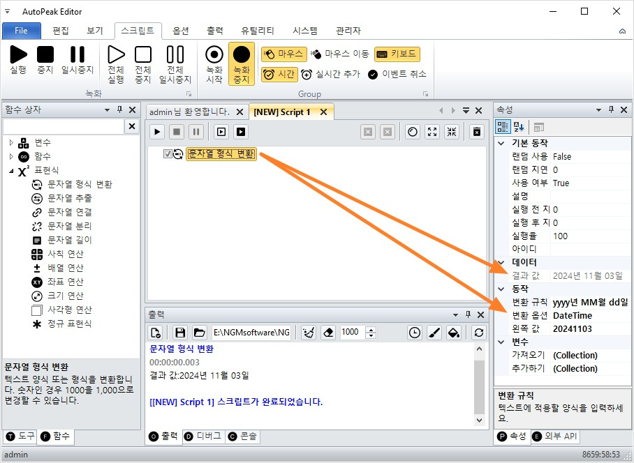This screenshot has width=634, height=463.
Task: Open the File menu
Action: tap(22, 31)
